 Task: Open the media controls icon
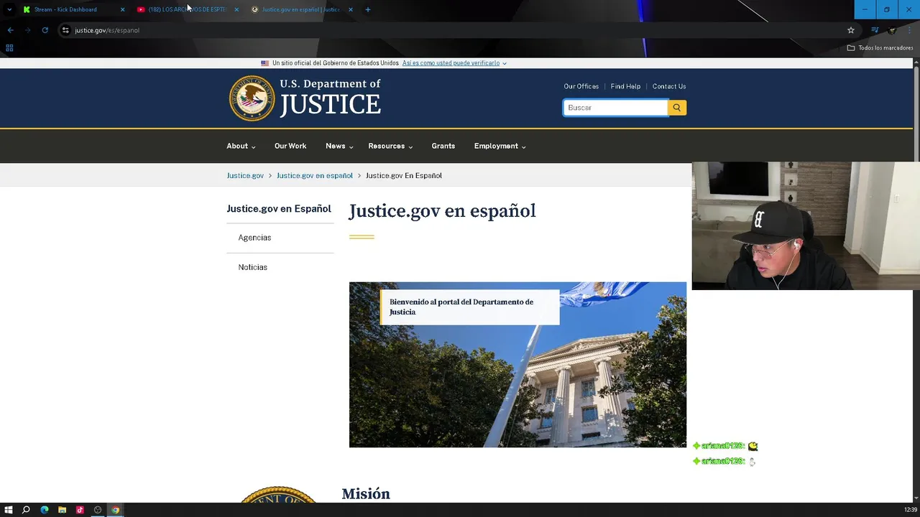coord(875,30)
